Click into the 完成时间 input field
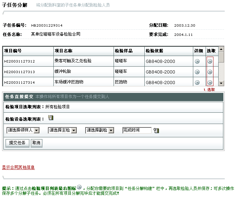Image resolution: width=235 pixels, height=207 pixels. click(137, 130)
